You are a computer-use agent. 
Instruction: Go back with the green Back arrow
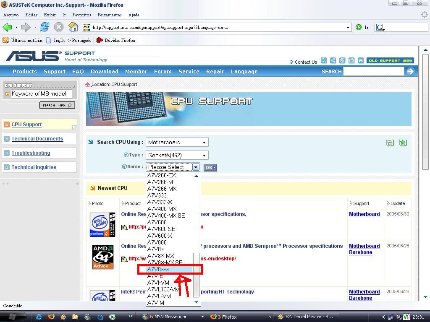pos(8,27)
